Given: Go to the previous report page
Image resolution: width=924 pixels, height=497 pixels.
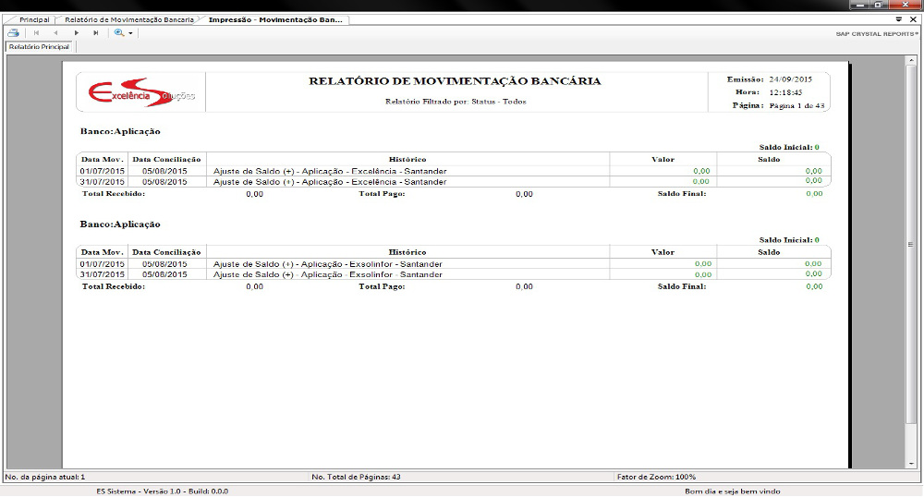Looking at the screenshot, I should pyautogui.click(x=55, y=32).
